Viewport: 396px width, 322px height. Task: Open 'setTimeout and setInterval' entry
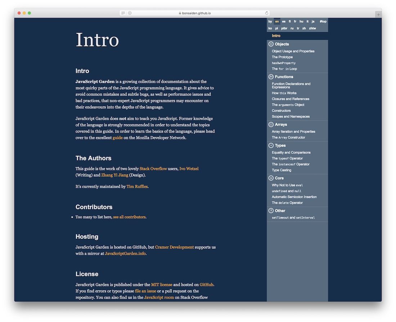click(293, 218)
